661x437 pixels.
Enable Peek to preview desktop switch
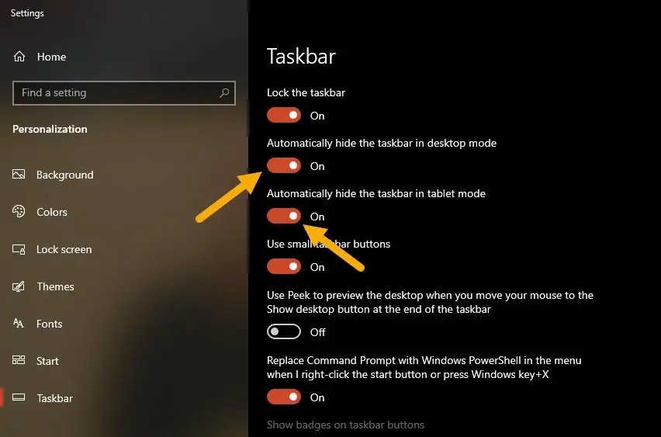[x=284, y=332]
